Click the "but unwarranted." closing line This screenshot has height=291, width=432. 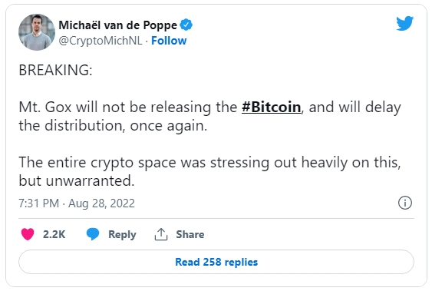[77, 180]
